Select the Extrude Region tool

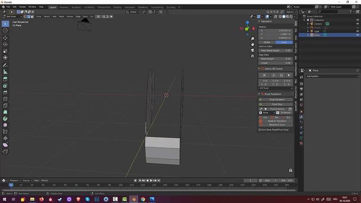(5, 79)
